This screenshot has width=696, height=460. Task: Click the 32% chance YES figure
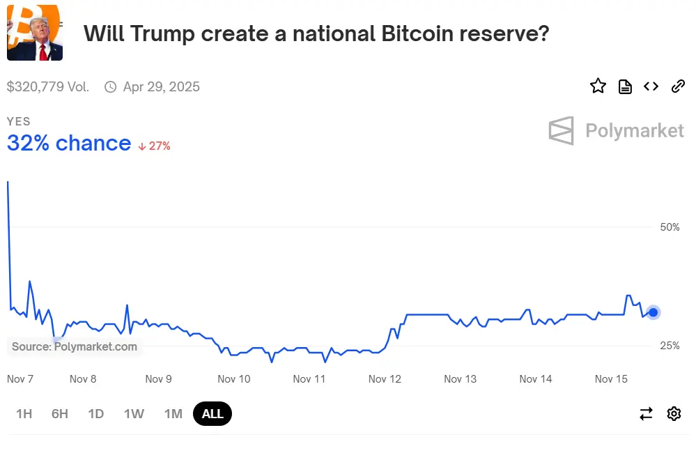tap(69, 144)
